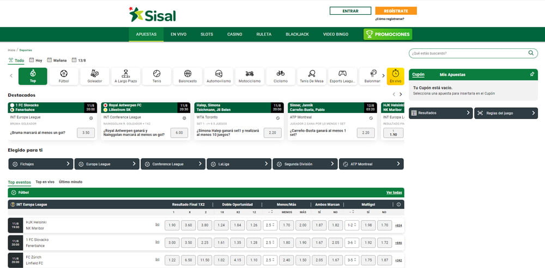Open stats icon for HJK Helsinki match

point(158,225)
